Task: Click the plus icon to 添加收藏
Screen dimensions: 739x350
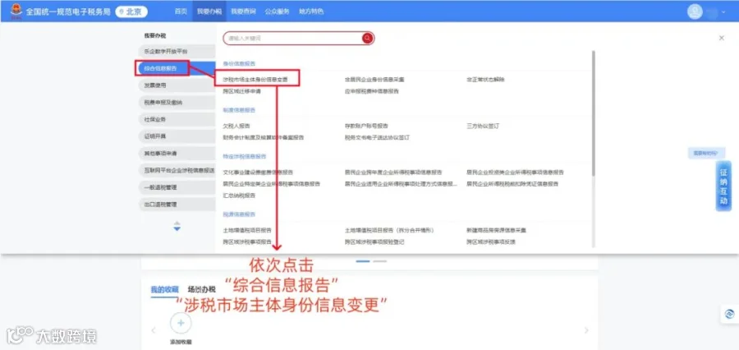Action: point(181,324)
